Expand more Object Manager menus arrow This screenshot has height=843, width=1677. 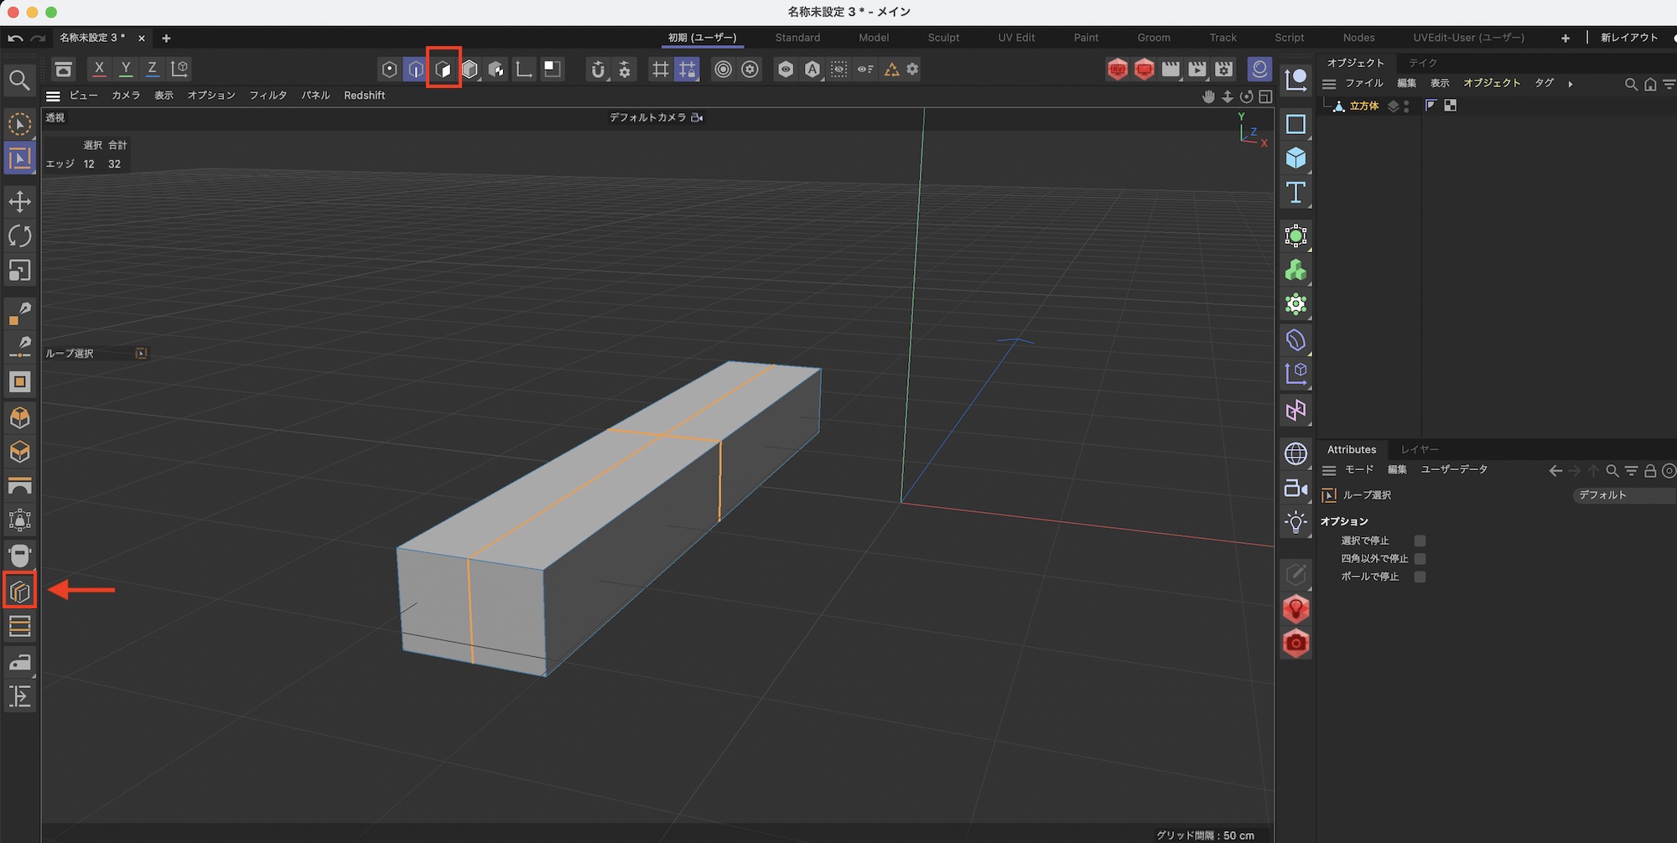pos(1571,84)
